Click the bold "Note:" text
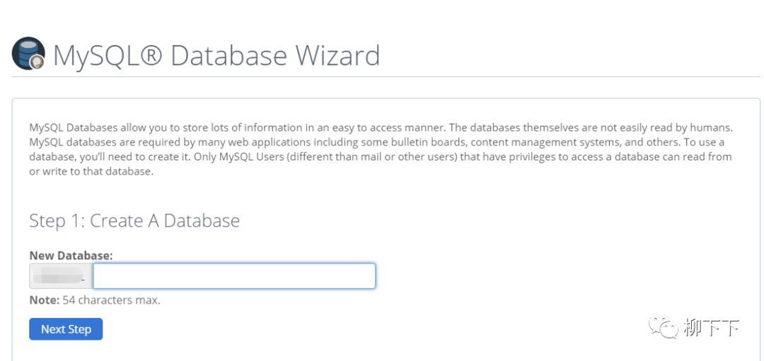This screenshot has width=764, height=361. click(x=44, y=300)
